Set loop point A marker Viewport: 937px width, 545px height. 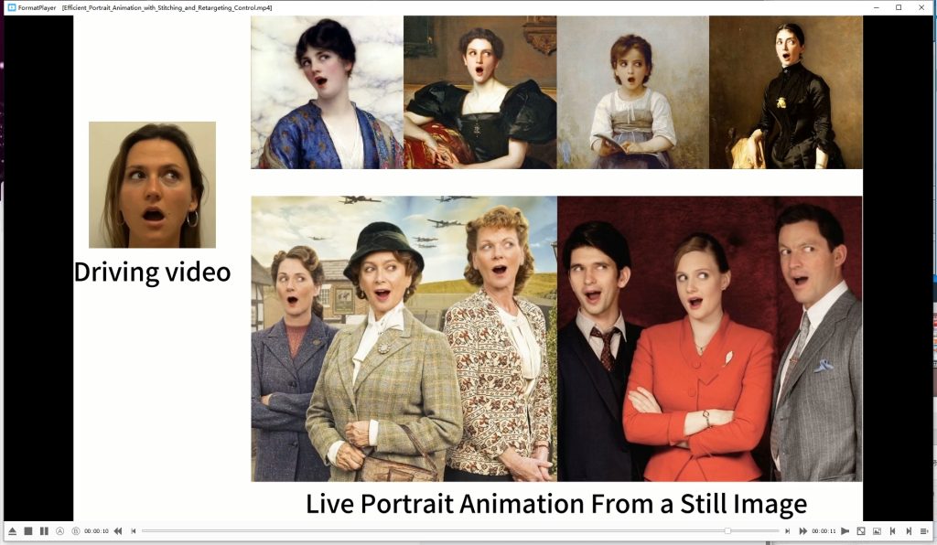point(60,531)
